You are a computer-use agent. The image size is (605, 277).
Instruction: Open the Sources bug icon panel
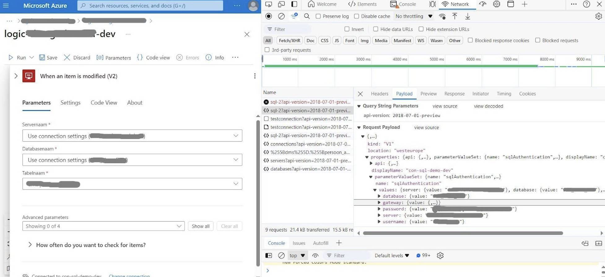pos(432,4)
